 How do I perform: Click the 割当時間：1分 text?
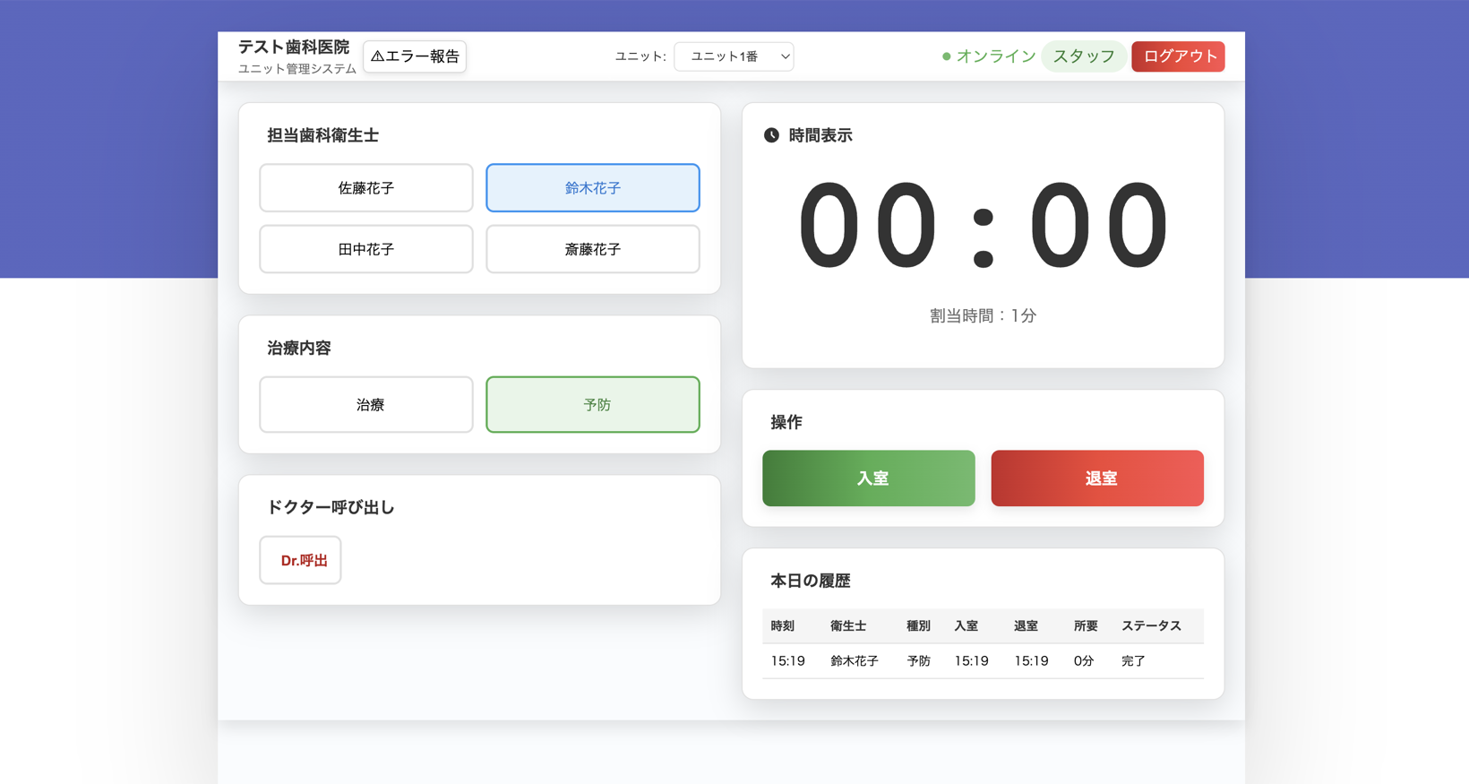click(984, 315)
